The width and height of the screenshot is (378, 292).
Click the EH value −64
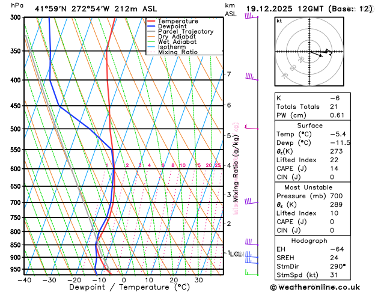pyautogui.click(x=337, y=249)
